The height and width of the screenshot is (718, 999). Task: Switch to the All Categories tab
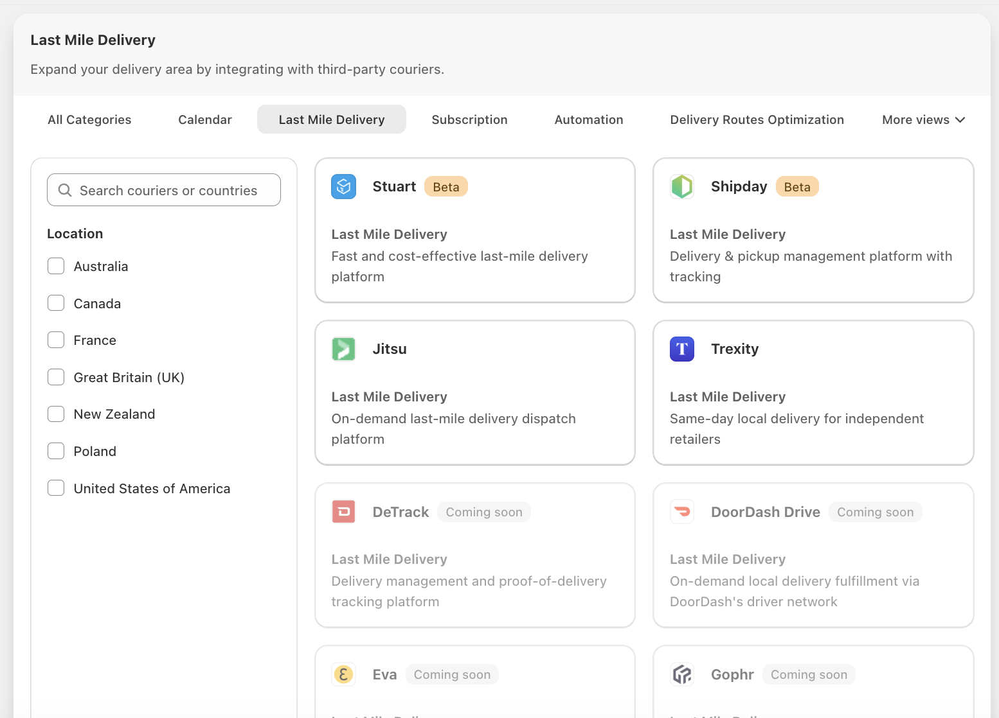[x=89, y=119]
